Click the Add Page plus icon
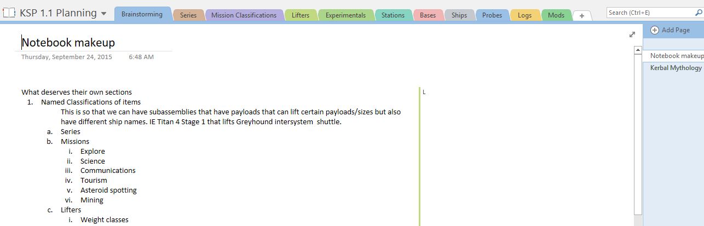 [x=655, y=30]
